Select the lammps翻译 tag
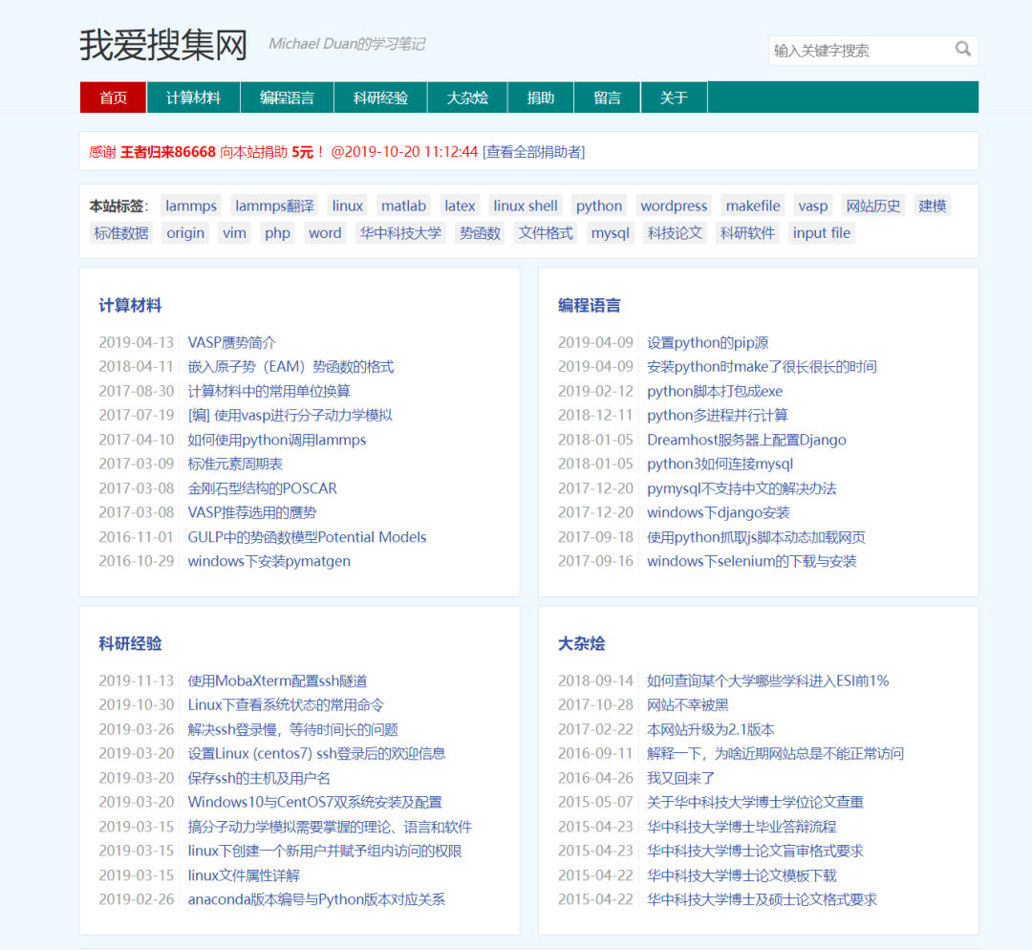This screenshot has height=950, width=1032. pos(274,206)
